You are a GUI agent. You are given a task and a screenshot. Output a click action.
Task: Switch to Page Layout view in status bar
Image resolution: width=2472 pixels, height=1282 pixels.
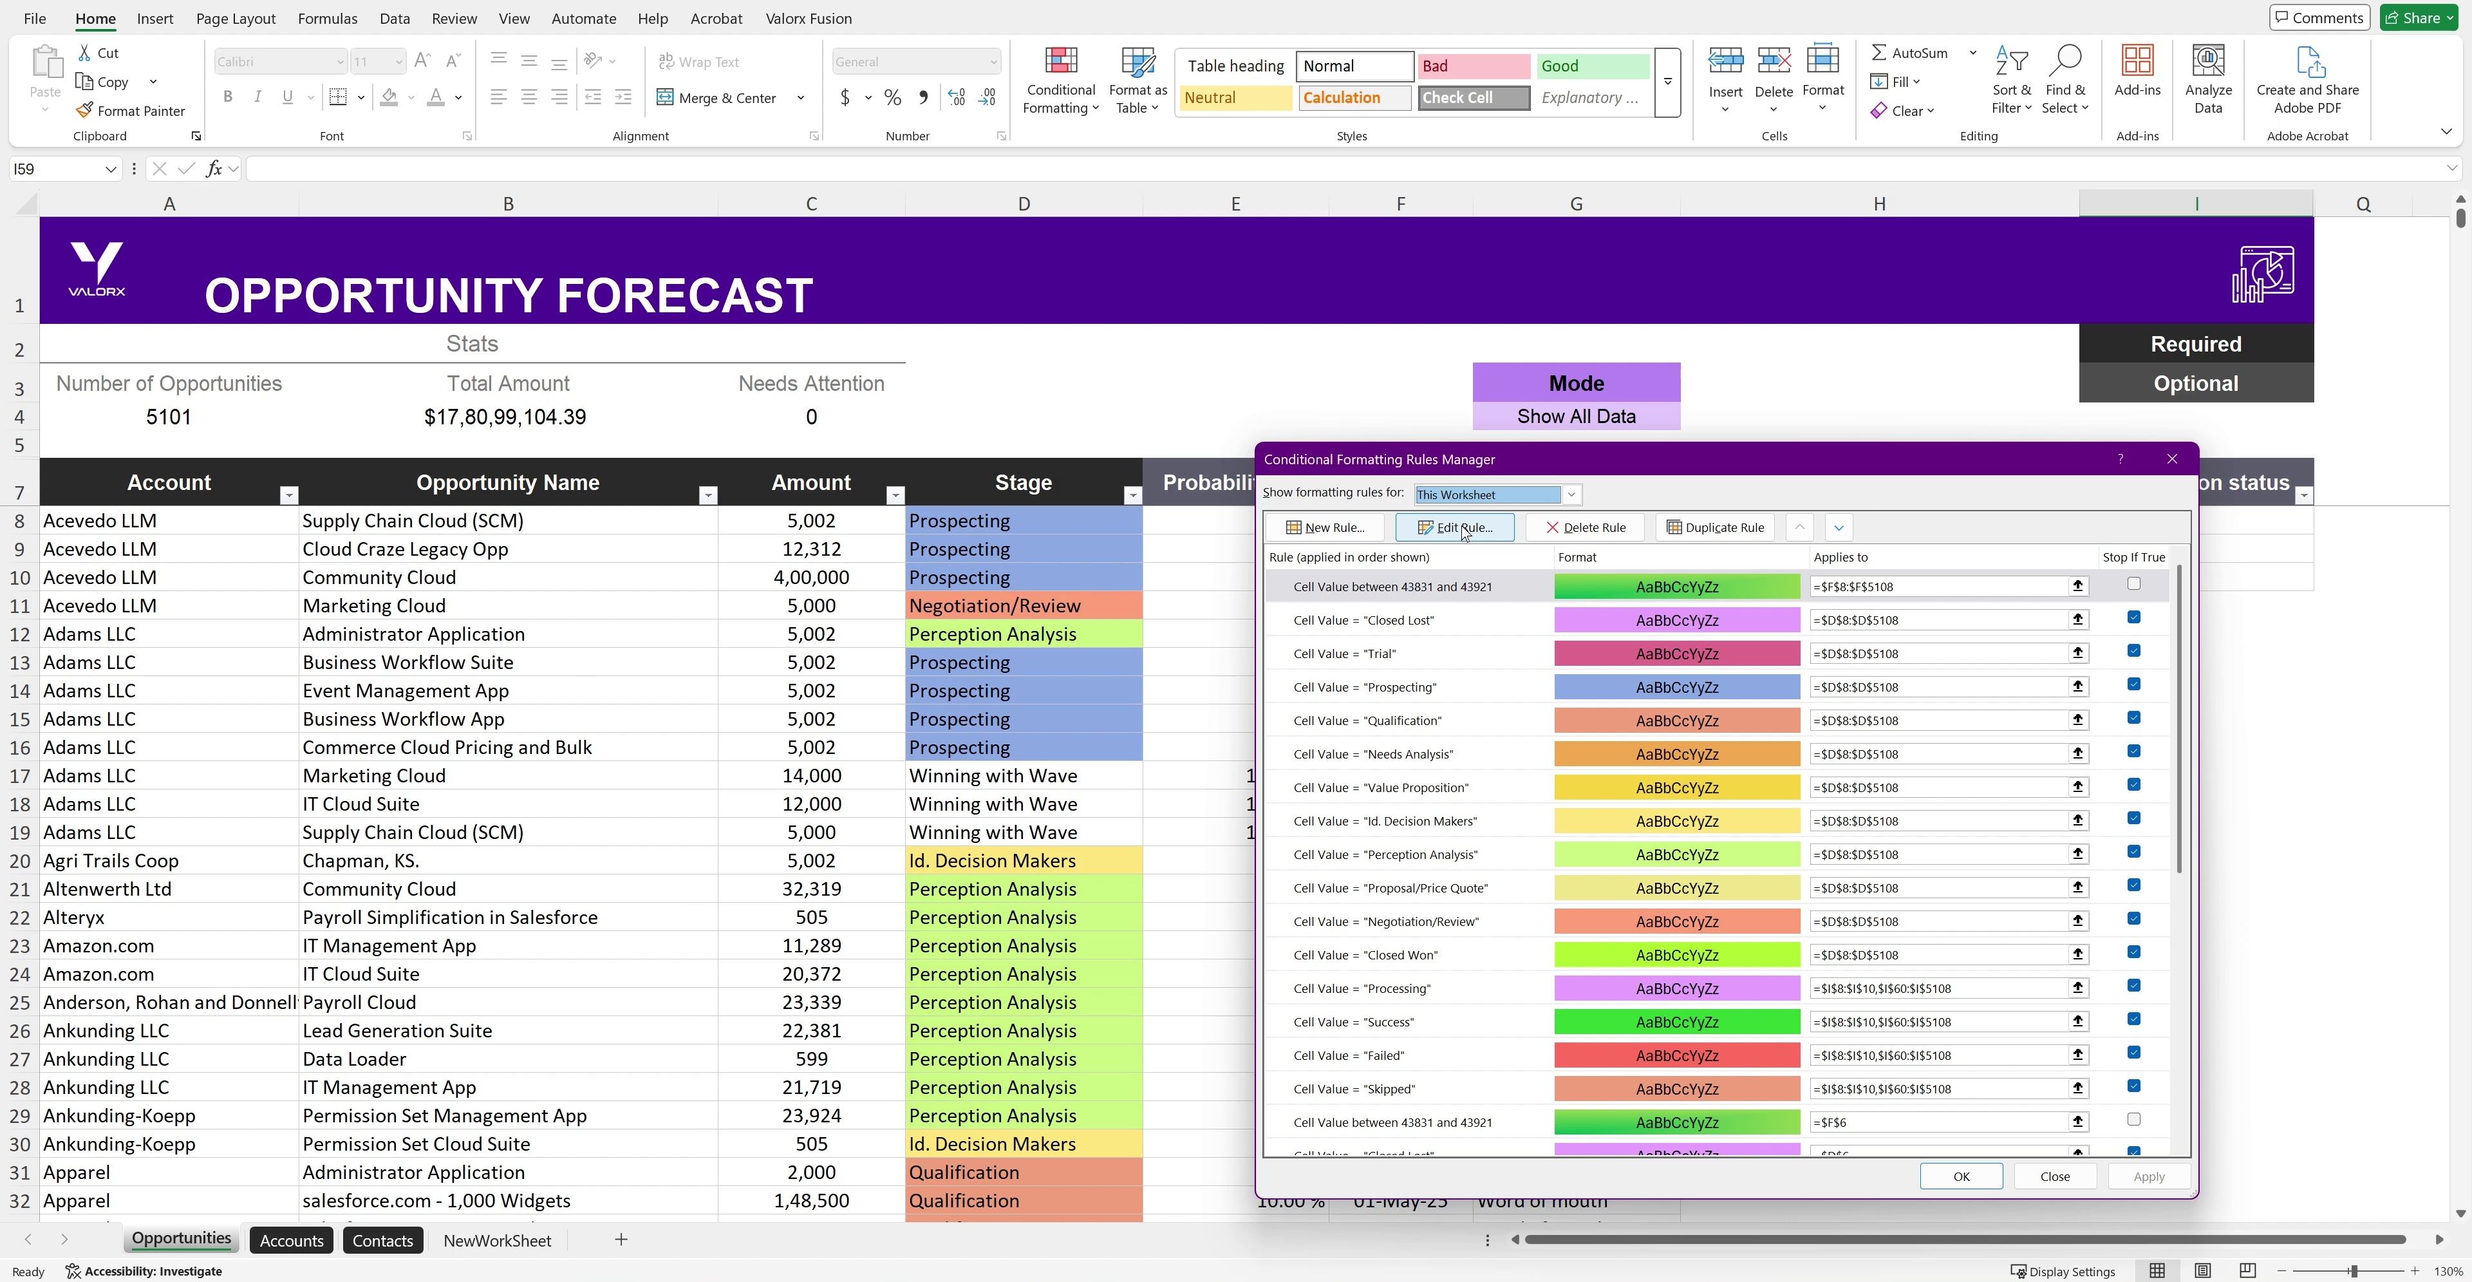[2202, 1270]
